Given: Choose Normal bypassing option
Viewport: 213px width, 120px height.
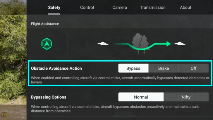Looking at the screenshot, I should 141,97.
